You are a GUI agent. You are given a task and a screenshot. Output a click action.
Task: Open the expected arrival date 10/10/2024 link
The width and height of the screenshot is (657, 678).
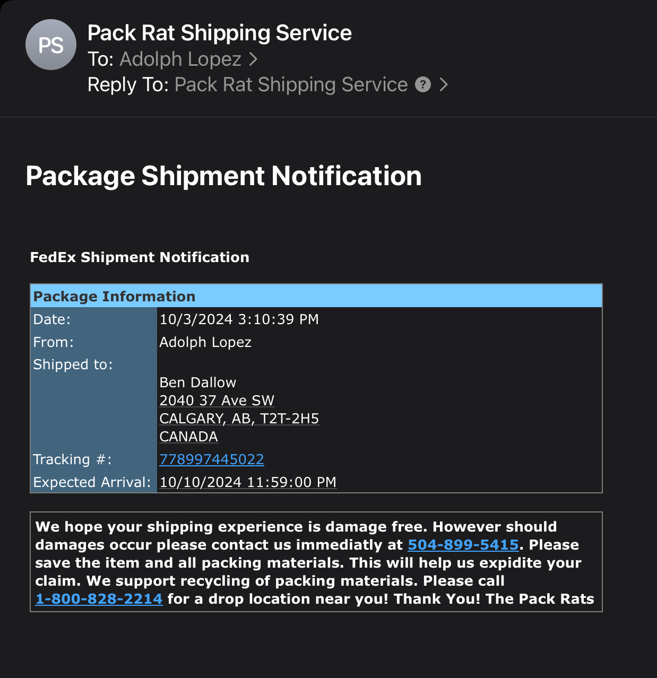coord(248,482)
